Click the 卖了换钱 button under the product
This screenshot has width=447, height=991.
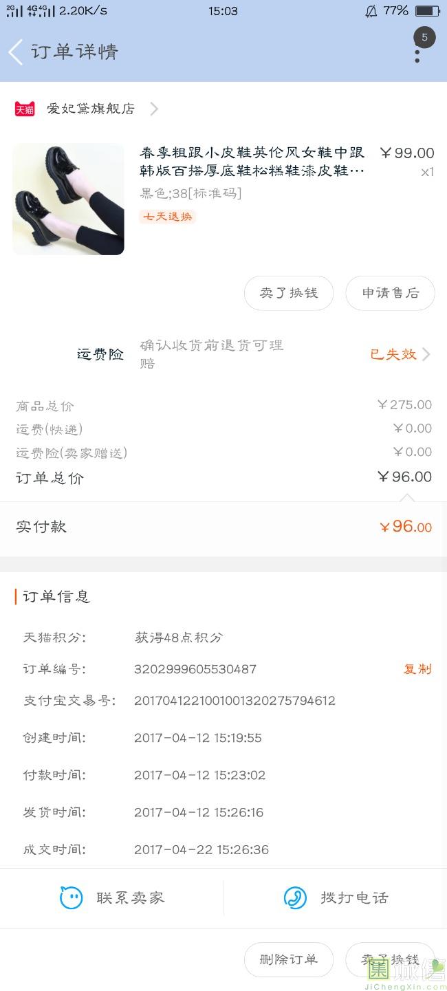click(289, 293)
